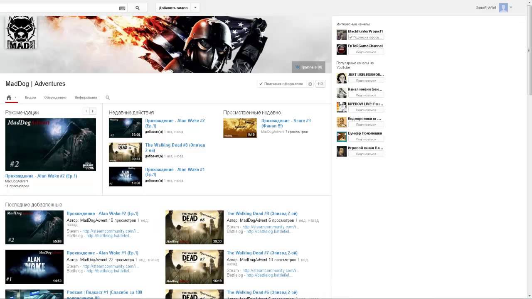Unsubscribe from BlackHunterProject1 via Подписка оформ...
The width and height of the screenshot is (532, 299).
tap(366, 37)
